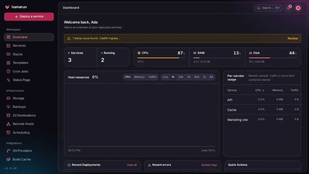
Task: Click the Running count card
Action: (113, 57)
